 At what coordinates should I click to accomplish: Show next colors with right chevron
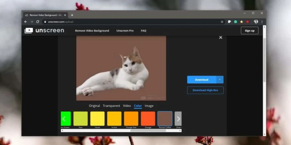point(178,119)
